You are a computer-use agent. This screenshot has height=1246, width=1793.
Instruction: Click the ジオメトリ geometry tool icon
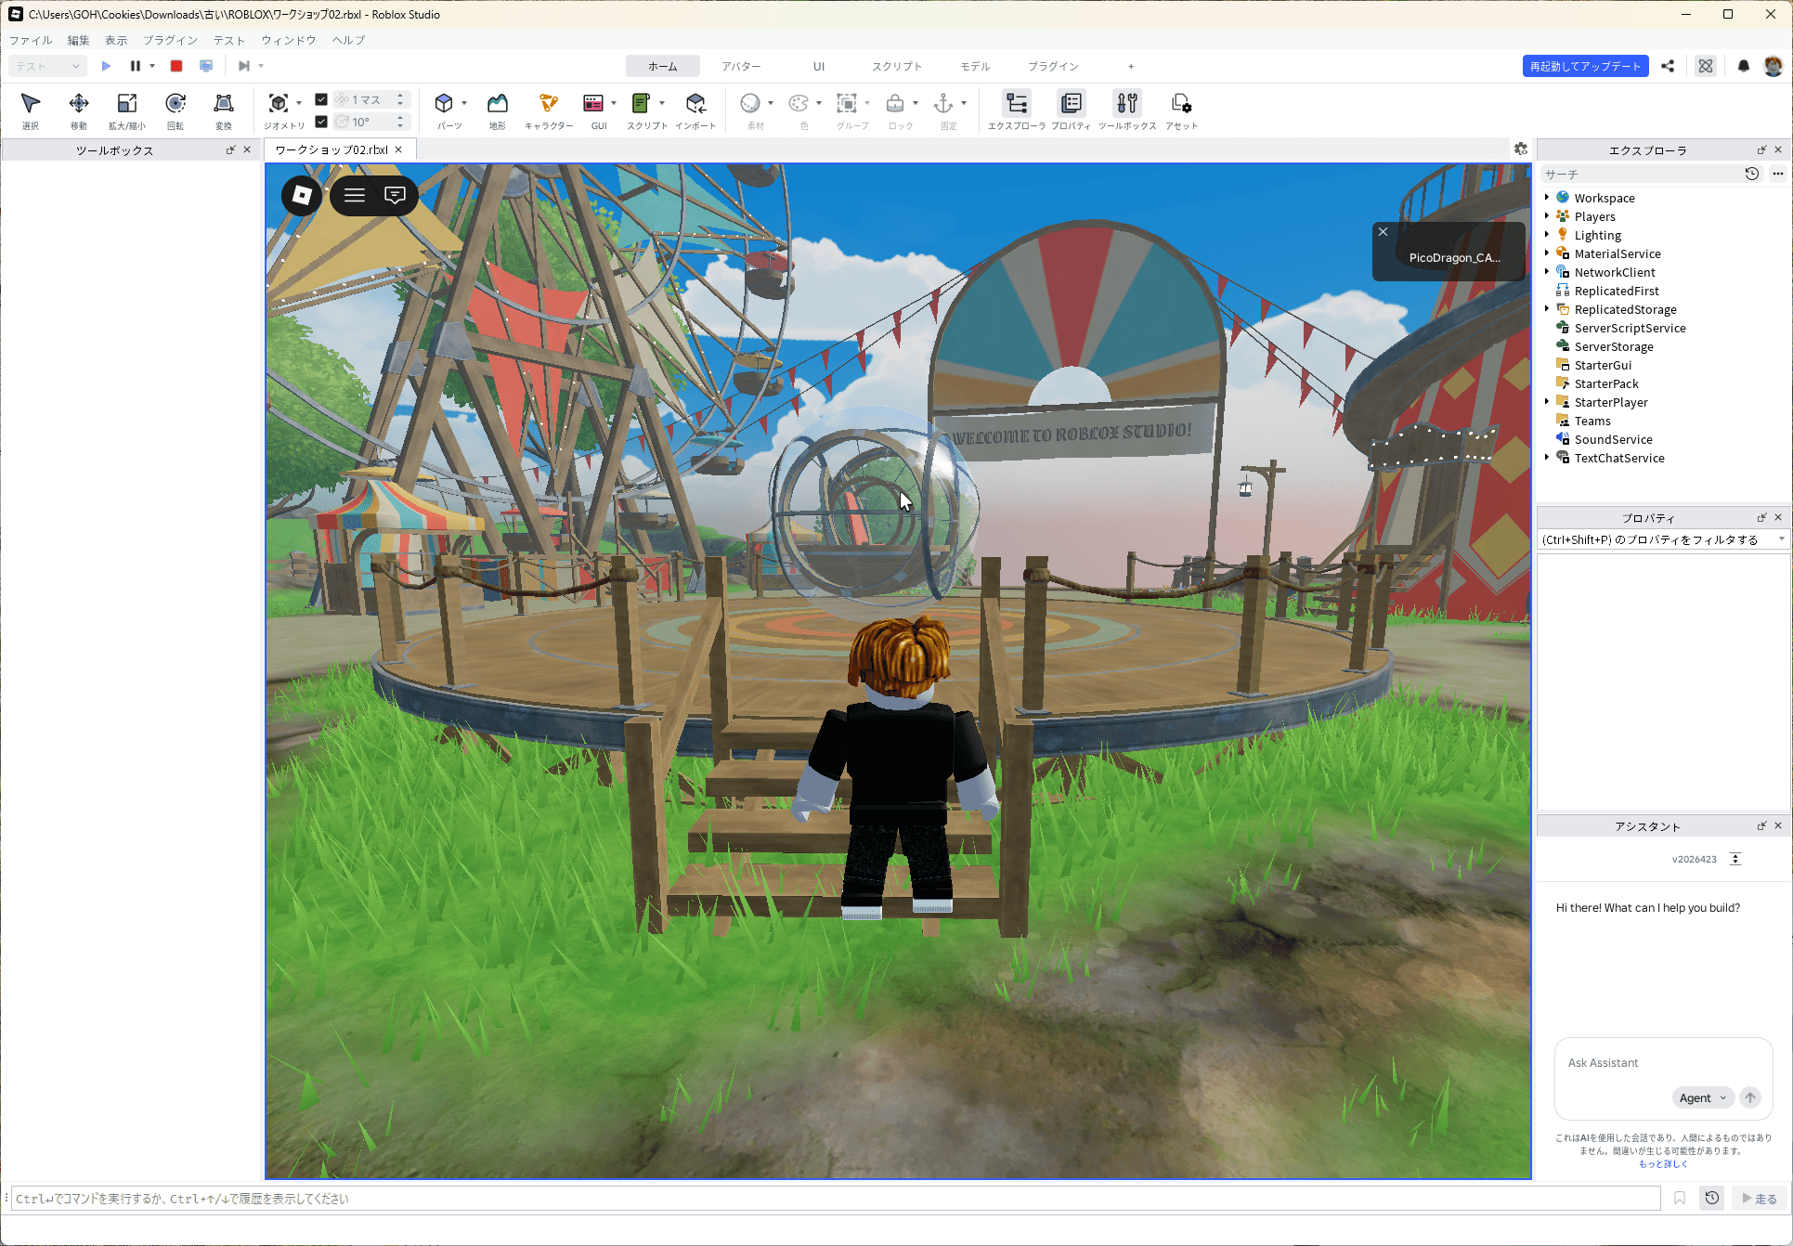pos(279,103)
